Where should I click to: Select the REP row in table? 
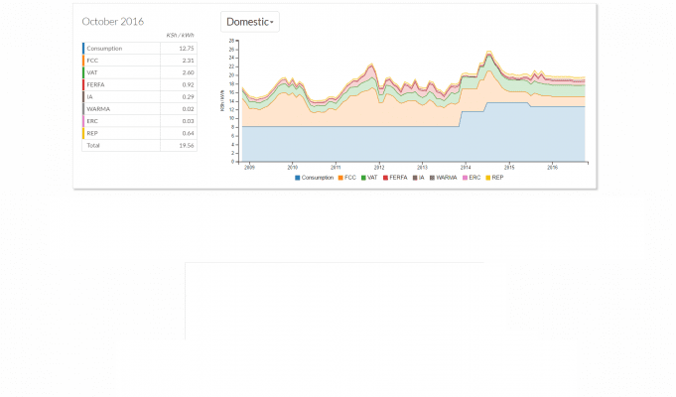coord(139,132)
